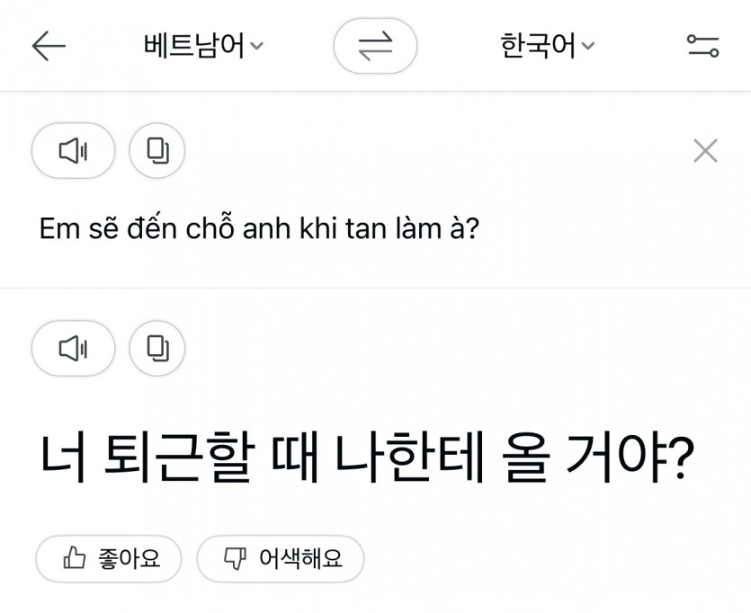Click the chevron beside 한국어
Image resolution: width=751 pixels, height=613 pixels.
(587, 47)
